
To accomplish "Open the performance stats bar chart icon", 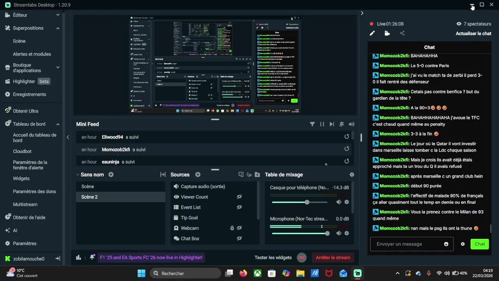I will click(78, 257).
